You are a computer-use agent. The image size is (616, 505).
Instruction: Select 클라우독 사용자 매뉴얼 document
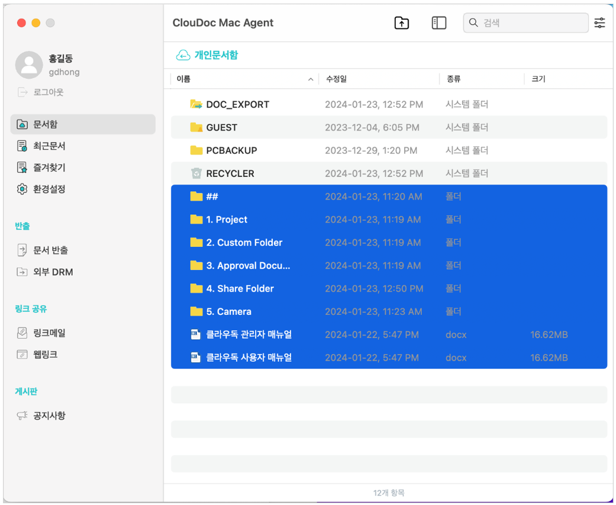coord(389,358)
